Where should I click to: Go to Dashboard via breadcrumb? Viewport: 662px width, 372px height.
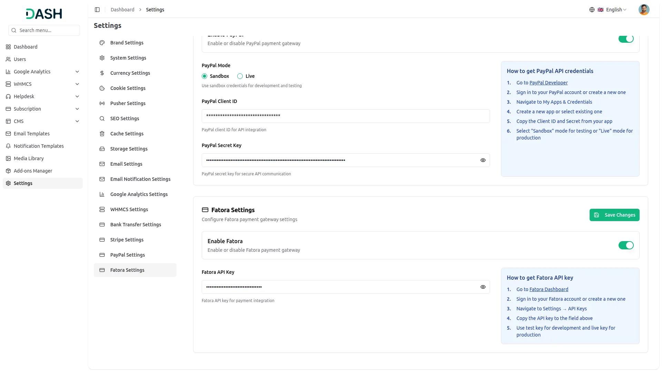tap(122, 10)
